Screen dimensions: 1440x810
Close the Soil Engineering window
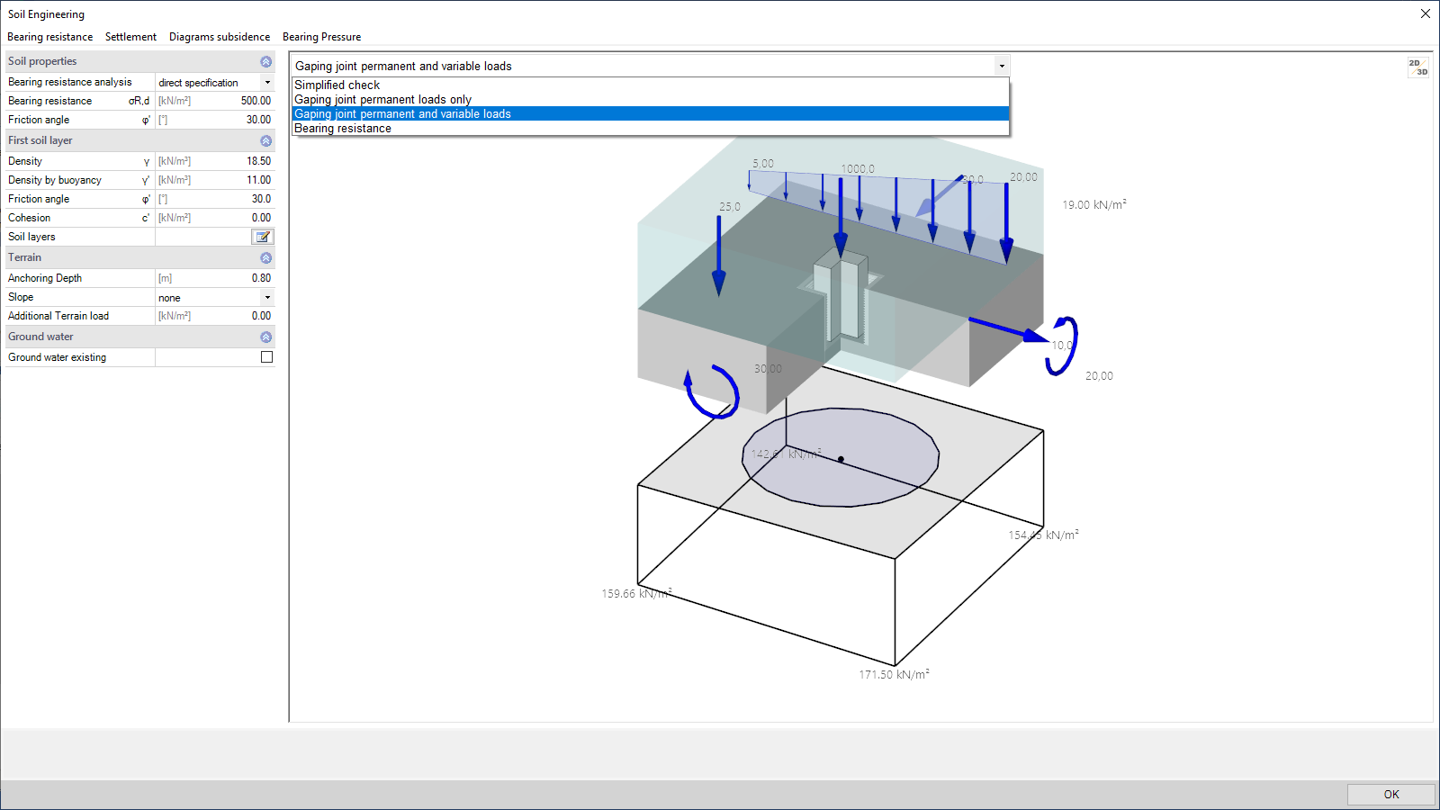pyautogui.click(x=1425, y=13)
